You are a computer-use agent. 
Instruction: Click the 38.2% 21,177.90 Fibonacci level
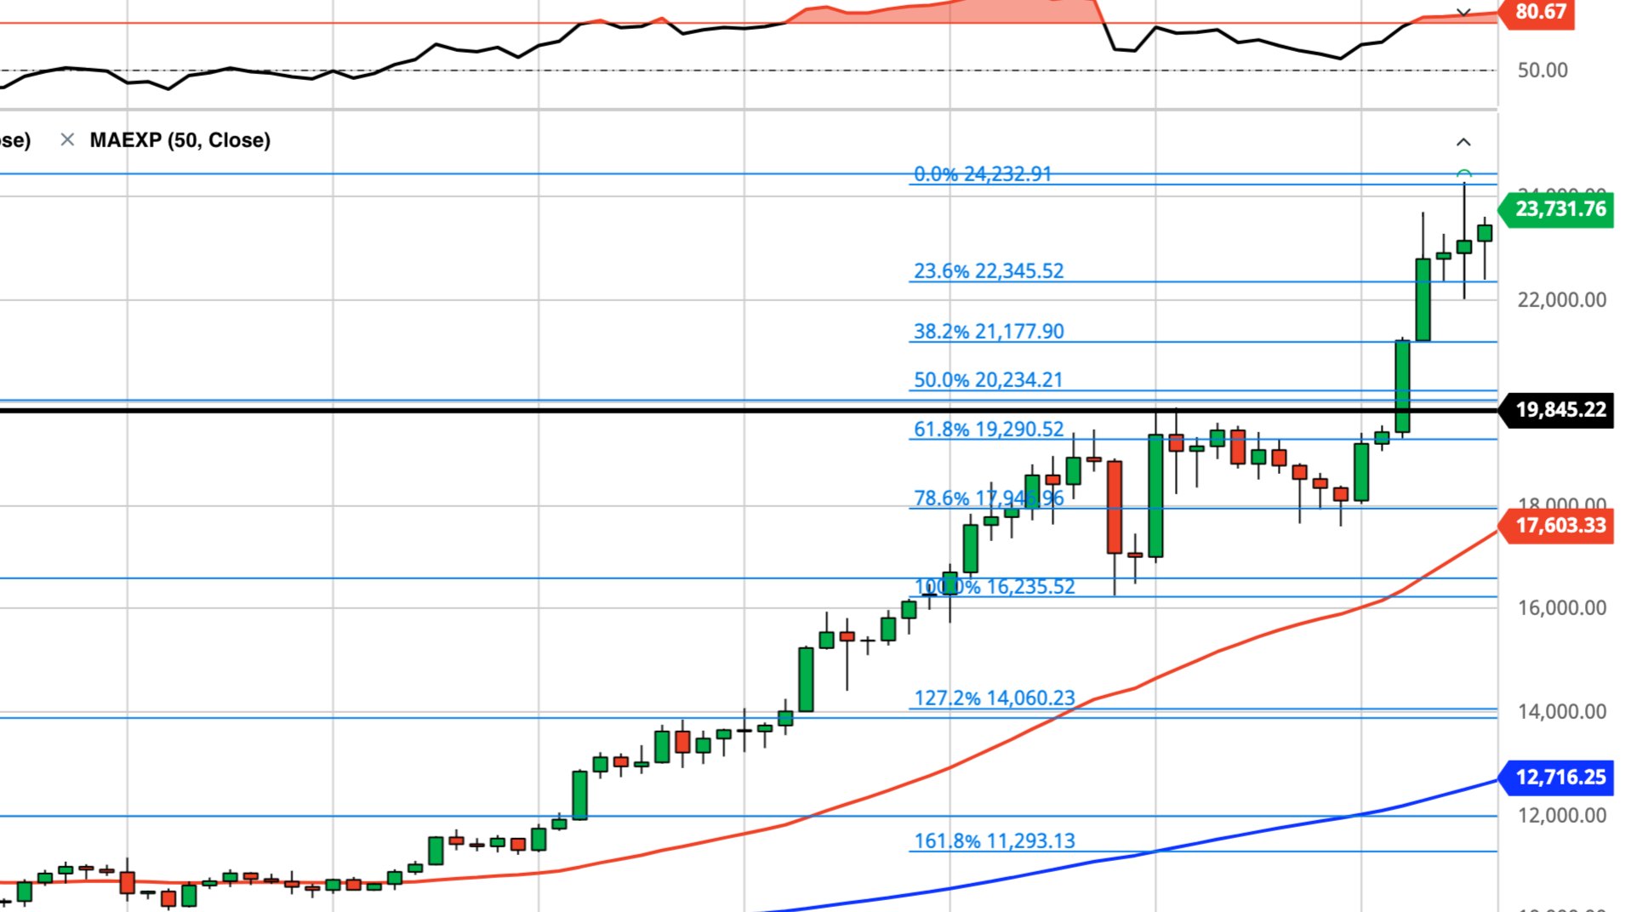[988, 331]
